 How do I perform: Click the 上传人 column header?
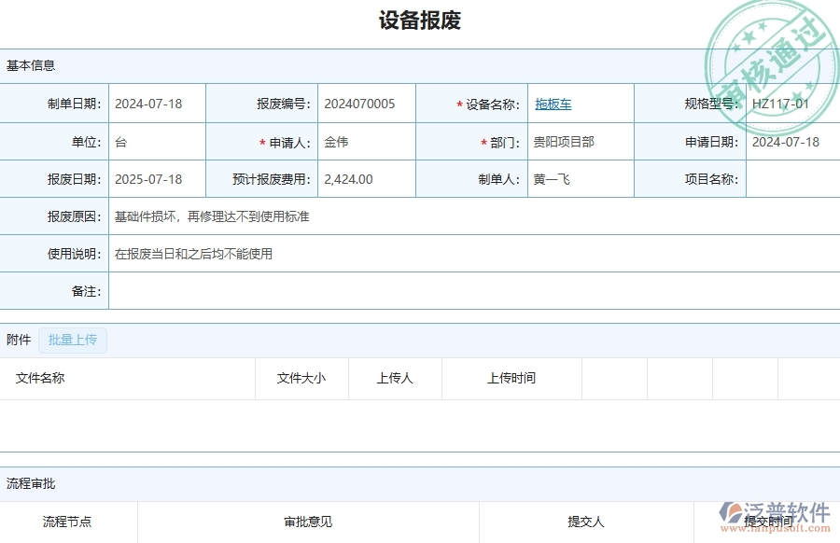point(395,378)
